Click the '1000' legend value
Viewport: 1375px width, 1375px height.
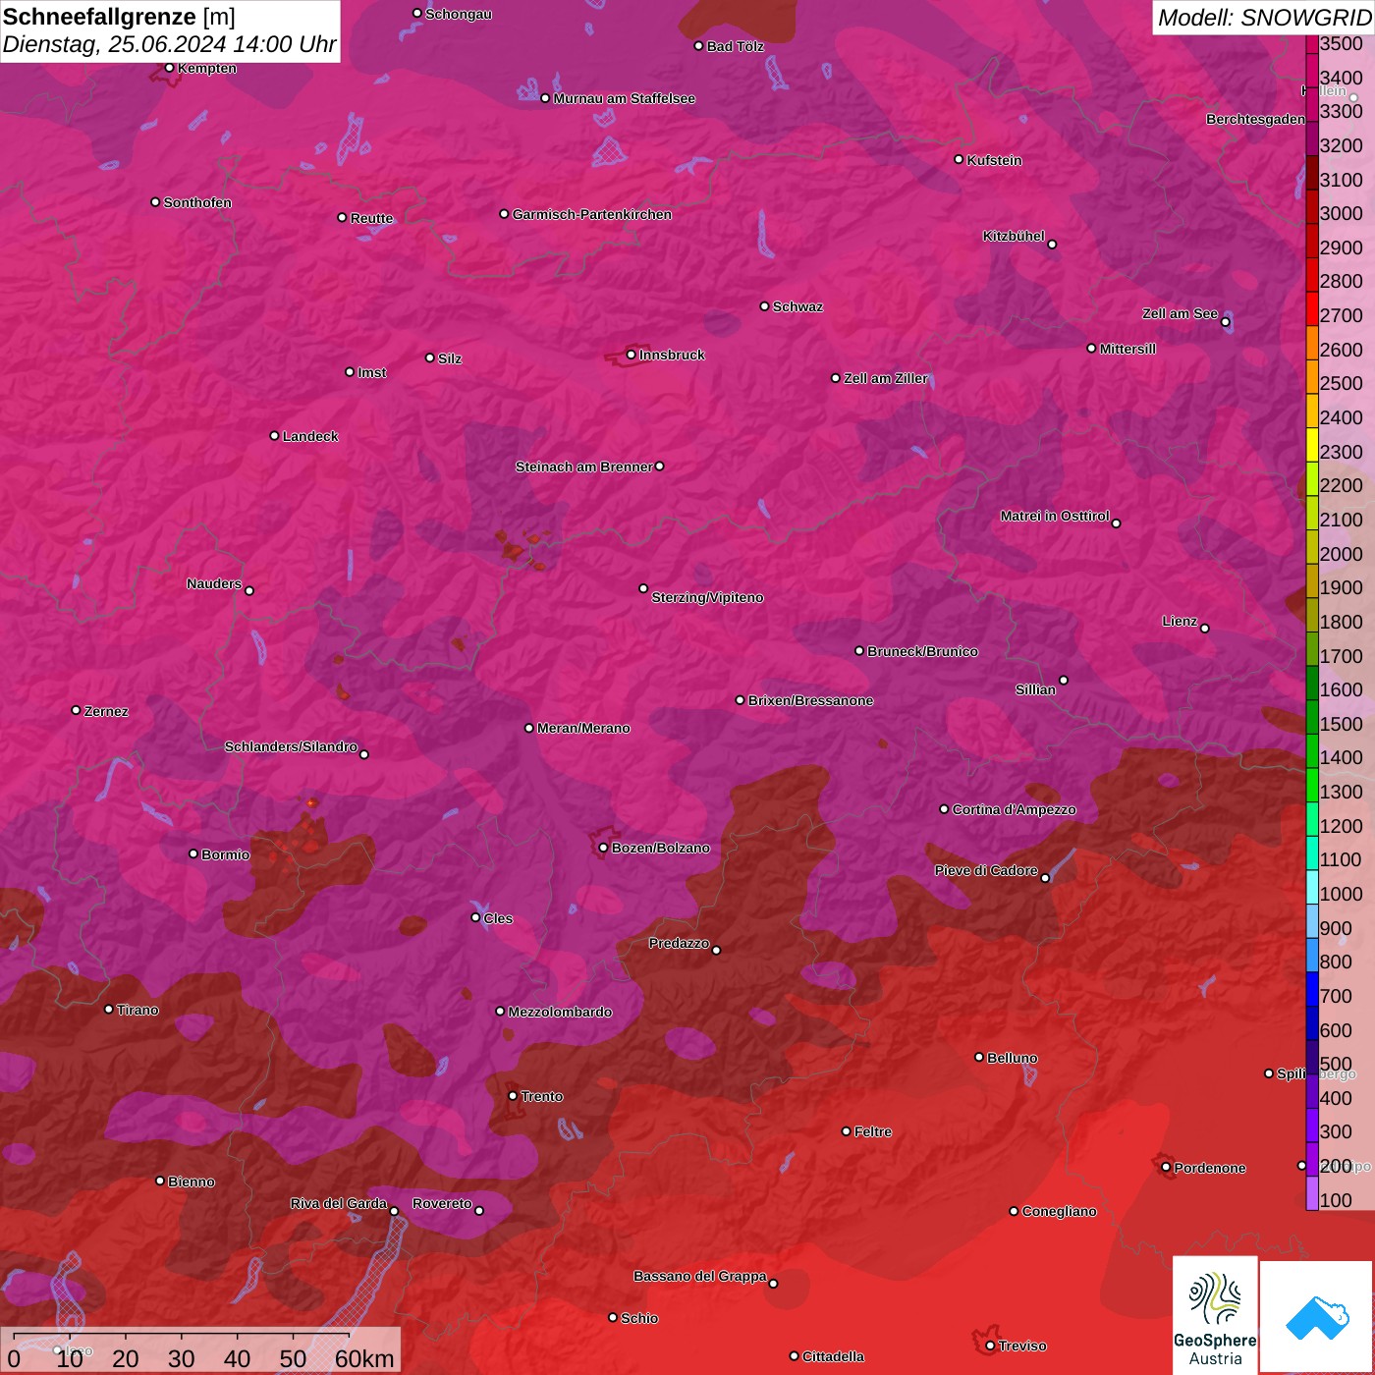[1341, 894]
